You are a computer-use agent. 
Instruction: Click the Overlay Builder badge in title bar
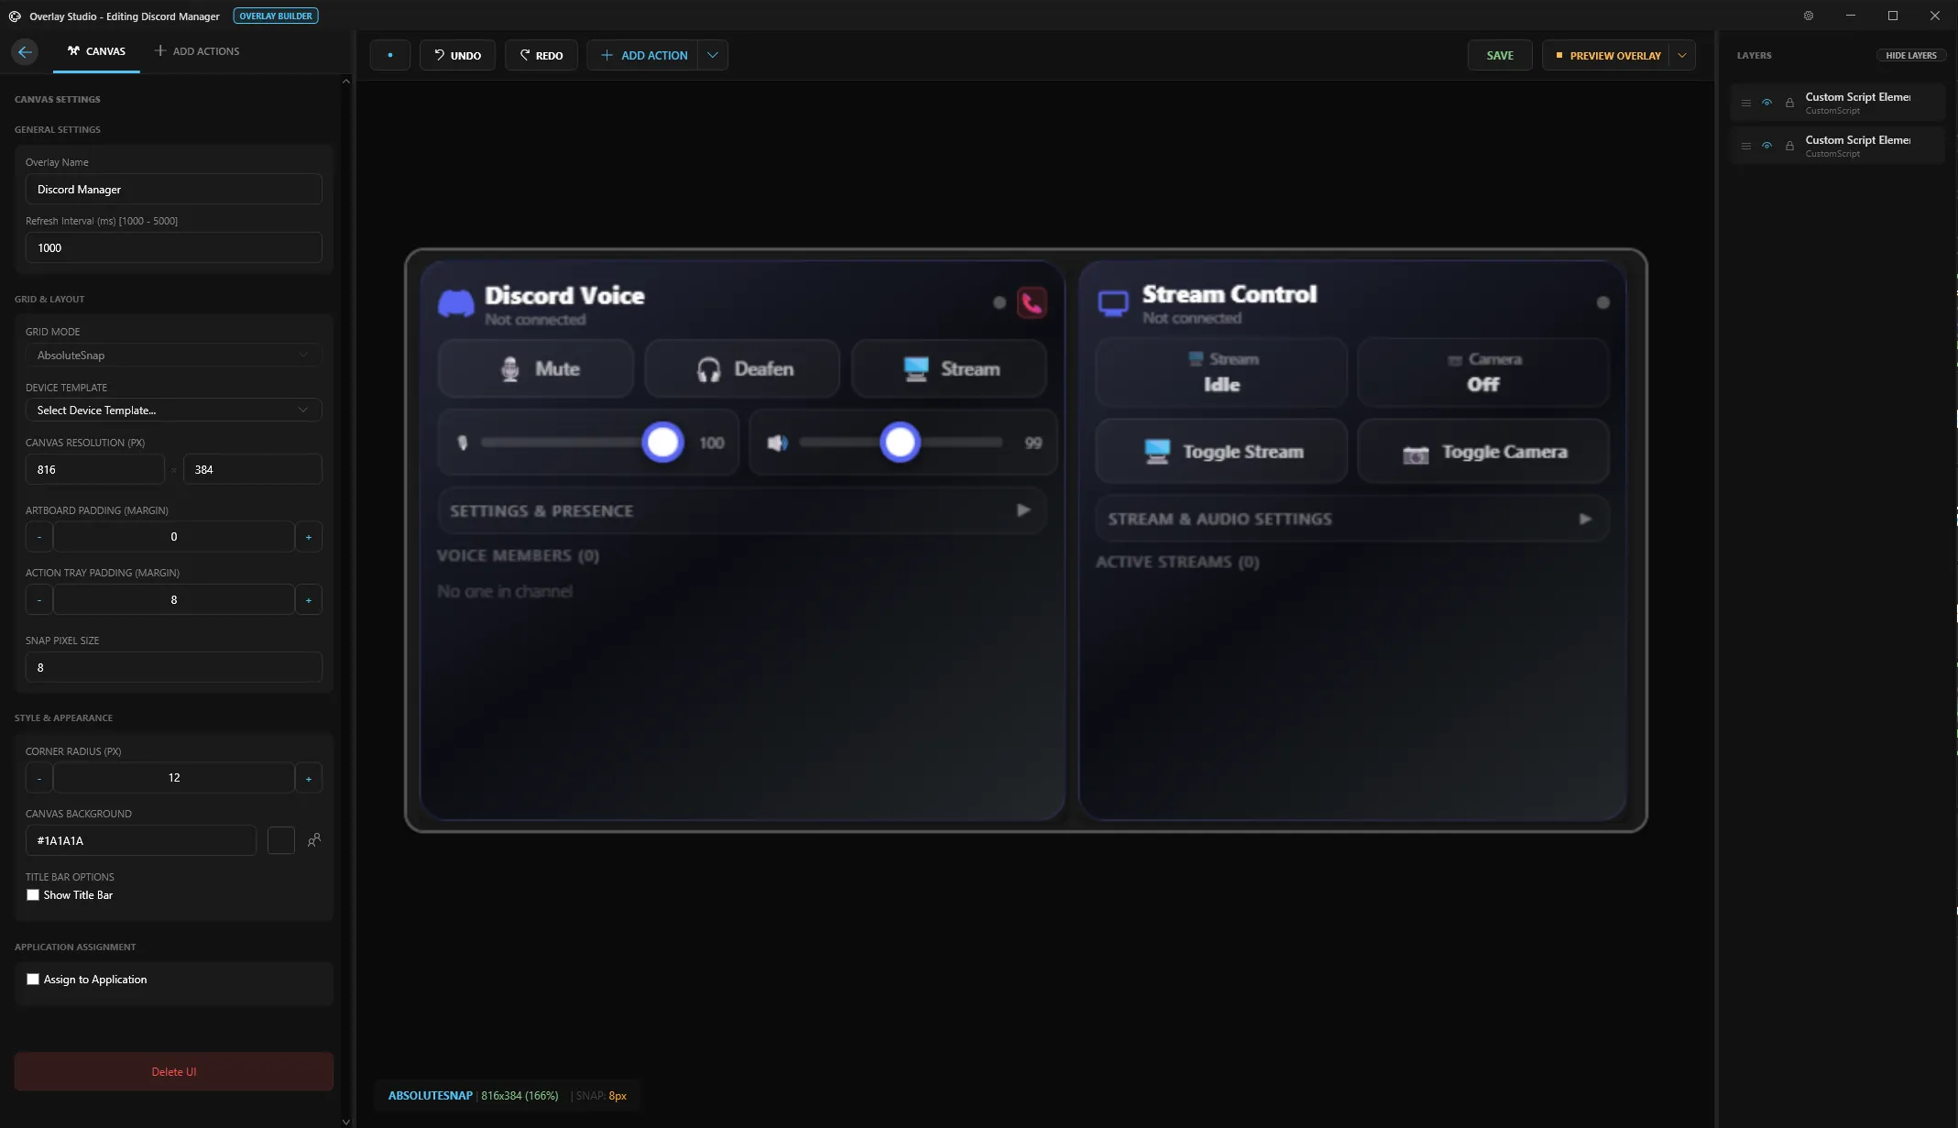[276, 16]
